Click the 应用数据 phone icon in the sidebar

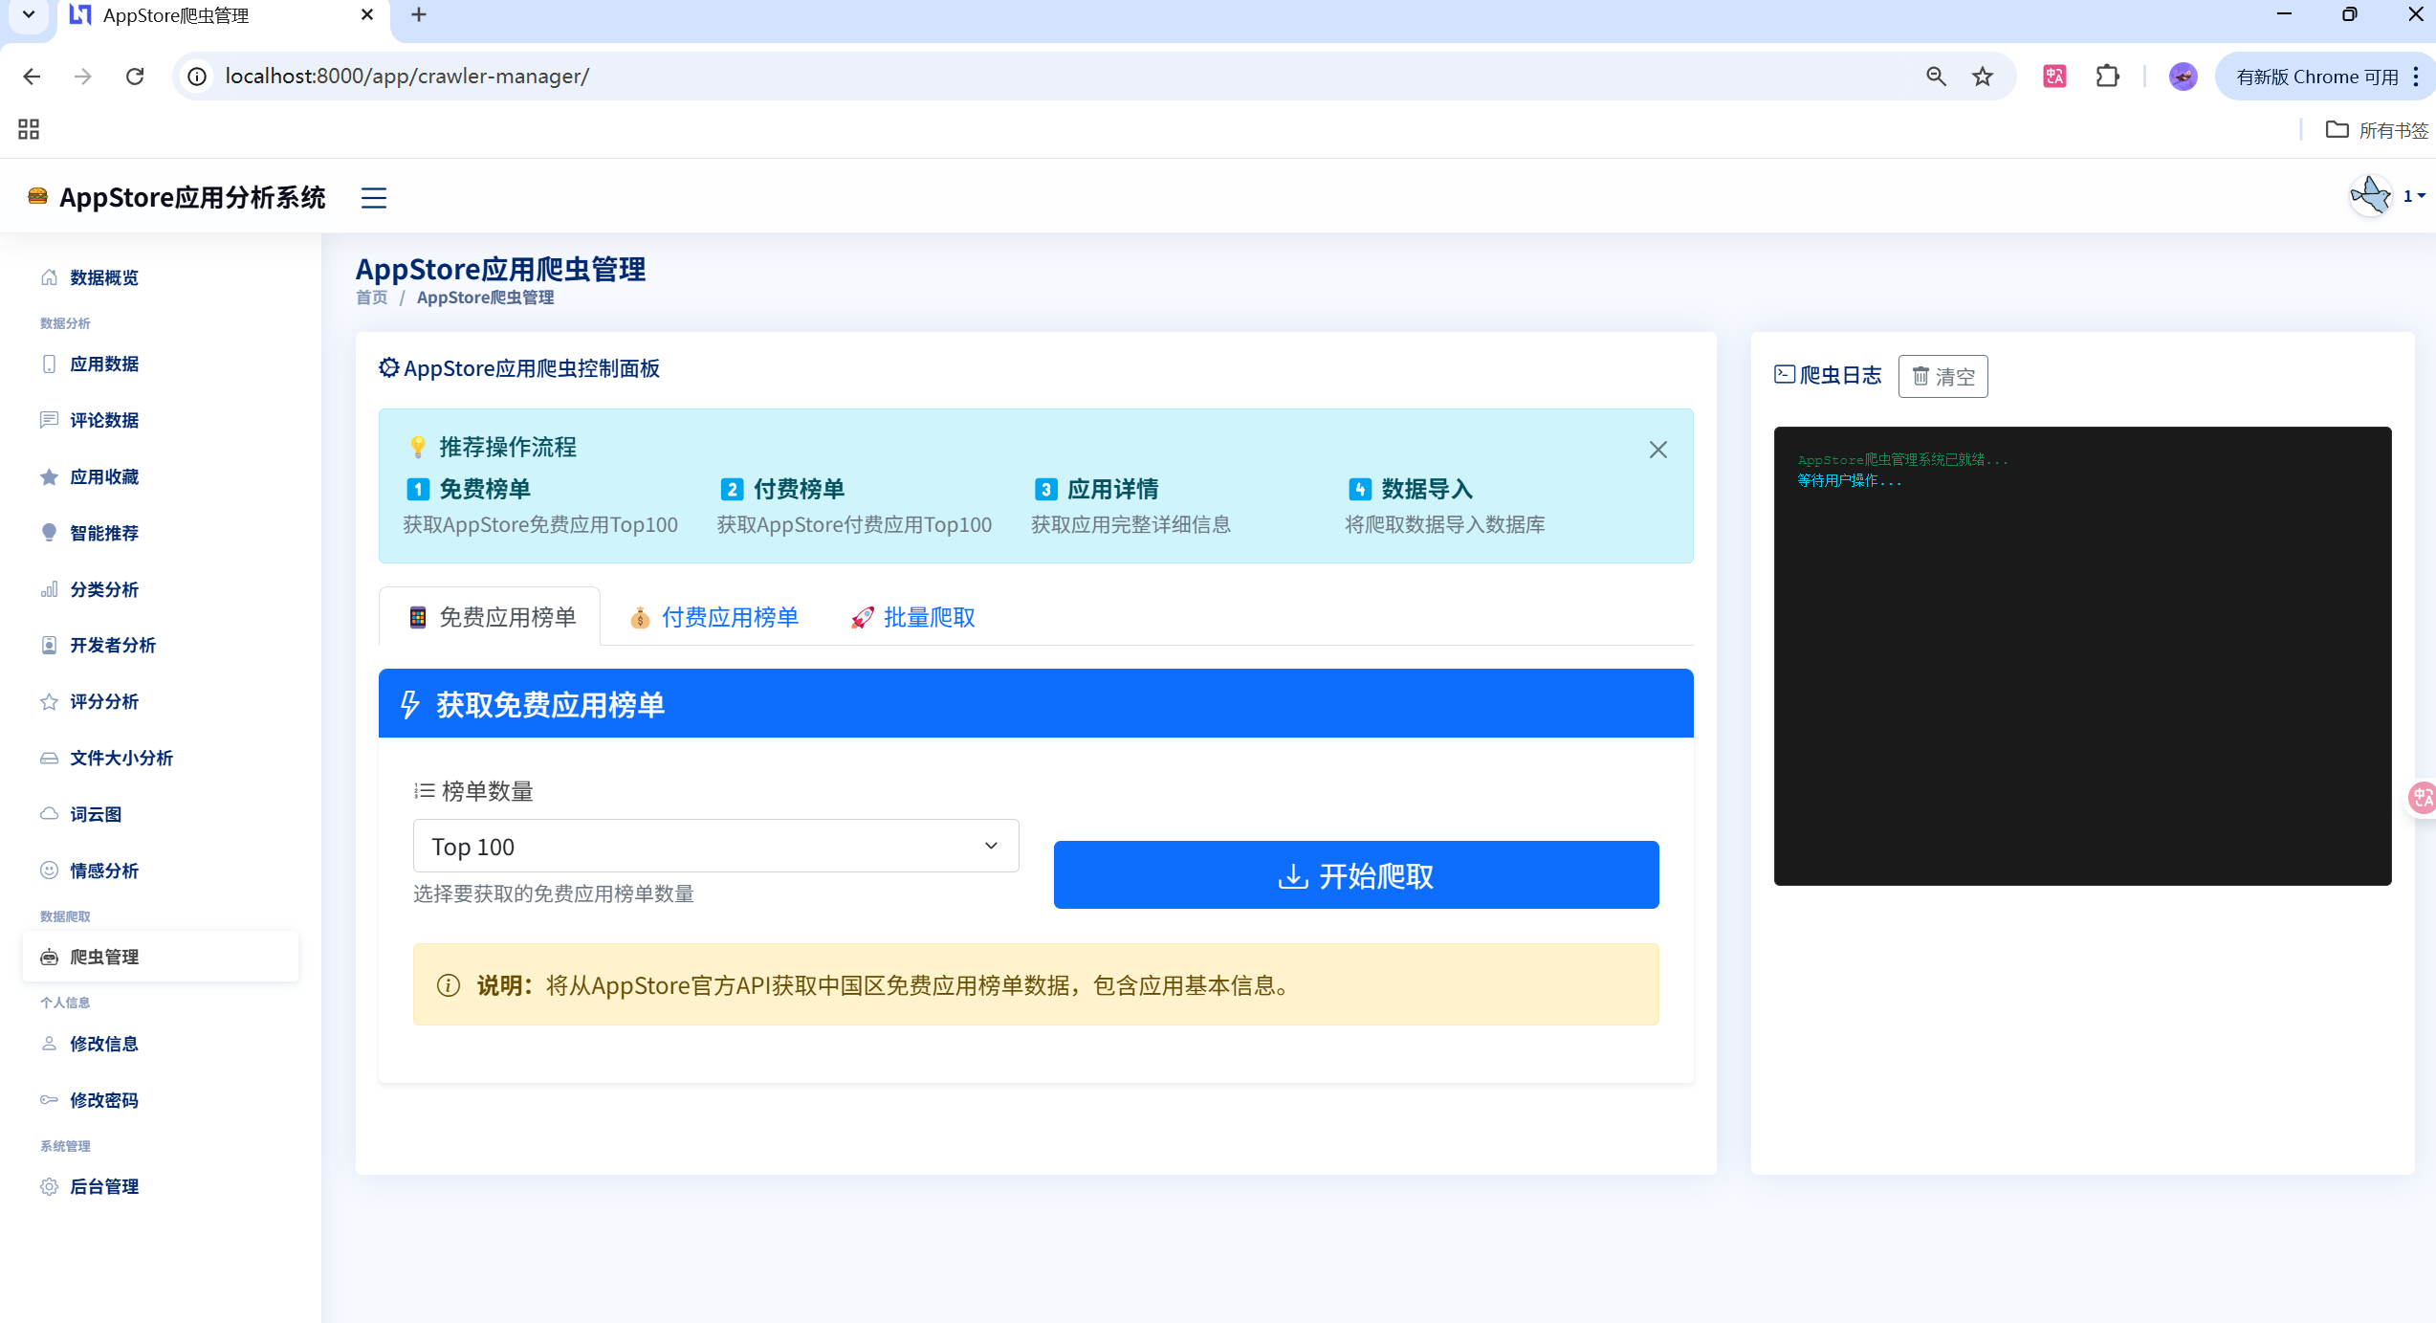pyautogui.click(x=49, y=364)
